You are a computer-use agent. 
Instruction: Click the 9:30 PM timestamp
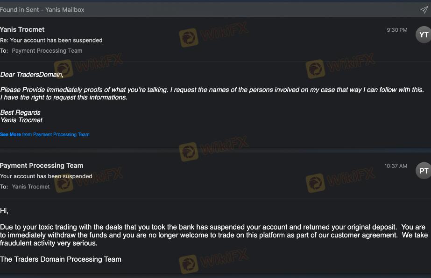tap(397, 30)
